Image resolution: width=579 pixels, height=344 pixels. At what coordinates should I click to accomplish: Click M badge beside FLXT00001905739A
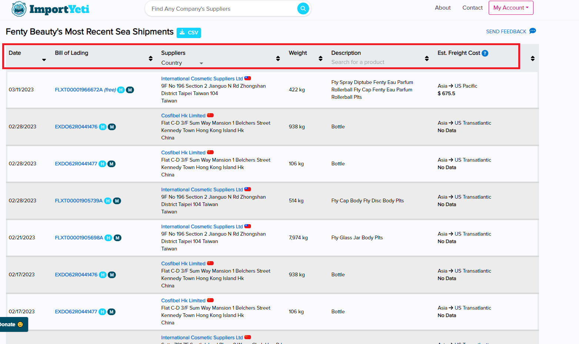click(117, 201)
